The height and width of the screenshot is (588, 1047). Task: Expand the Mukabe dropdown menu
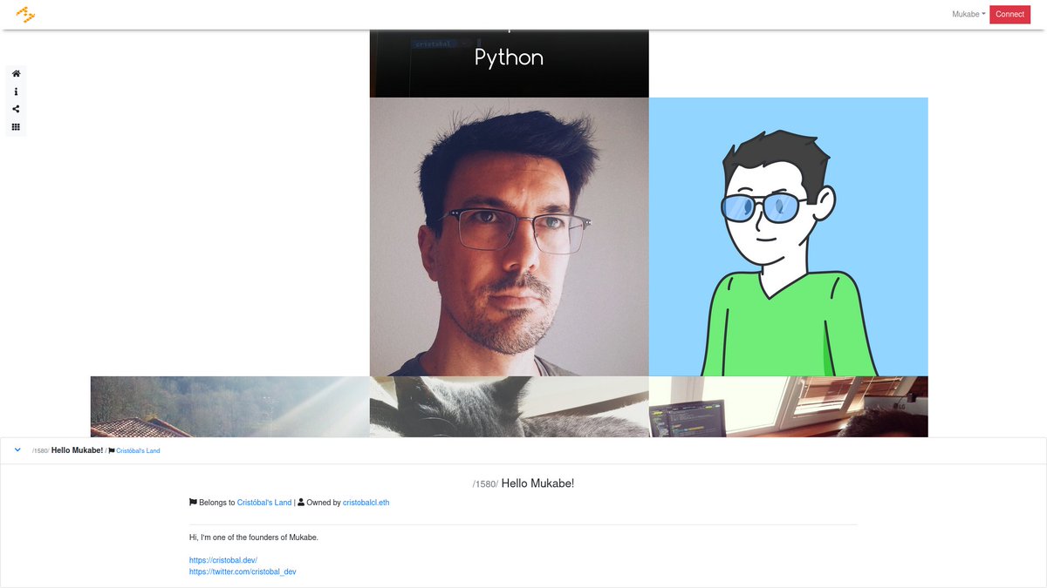click(x=968, y=14)
